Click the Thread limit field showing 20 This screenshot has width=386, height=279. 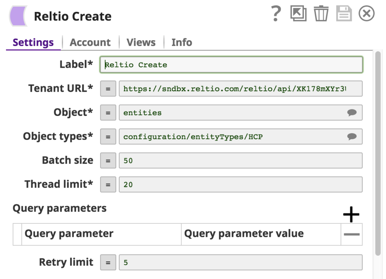[240, 185]
